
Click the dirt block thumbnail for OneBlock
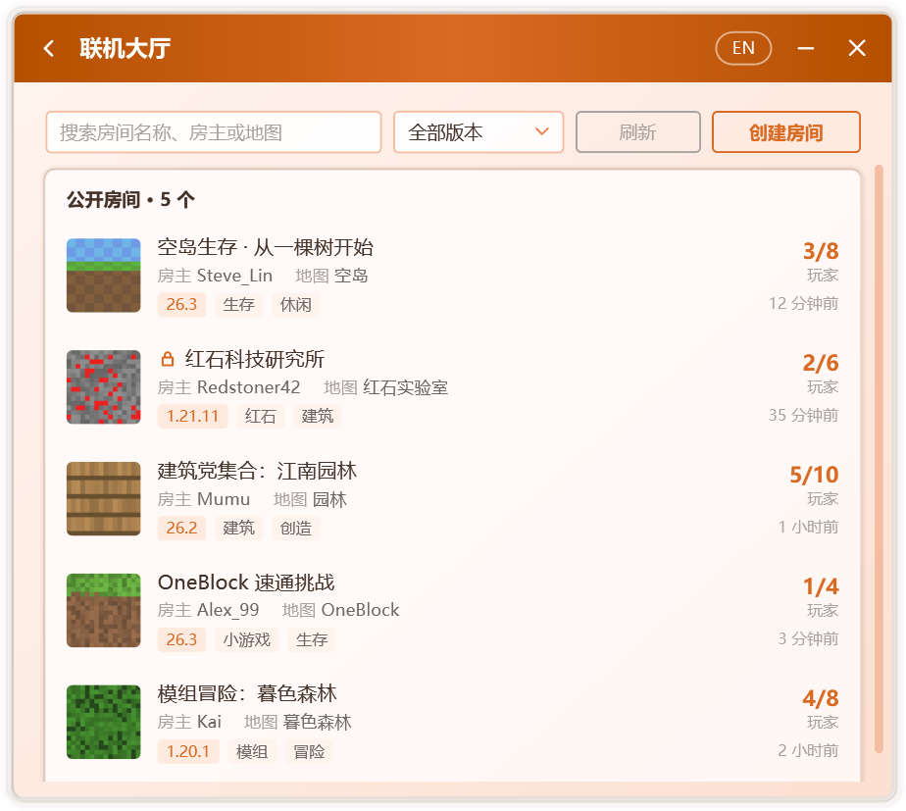click(x=103, y=610)
